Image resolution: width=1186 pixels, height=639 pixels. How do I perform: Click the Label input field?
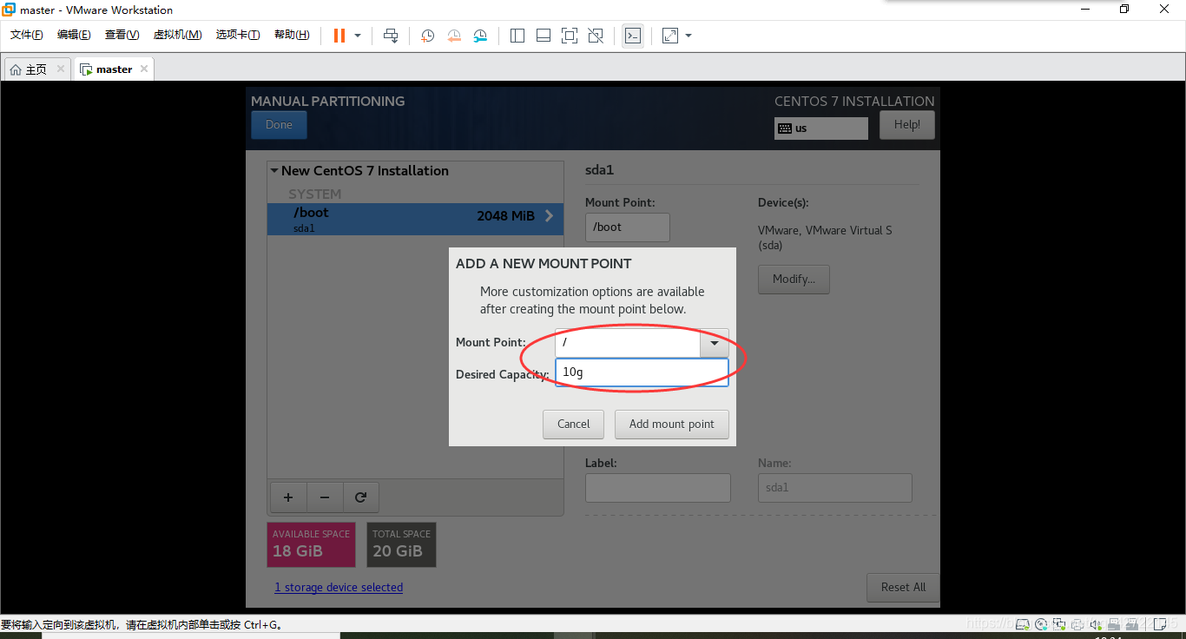click(x=657, y=488)
